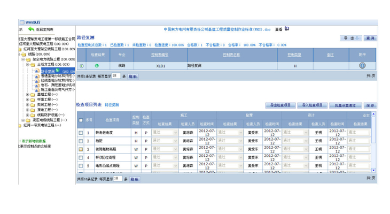Viewport: 390px width, 214px height.
Task: Check the box for 被跨越物高程 row
Action: point(81,149)
